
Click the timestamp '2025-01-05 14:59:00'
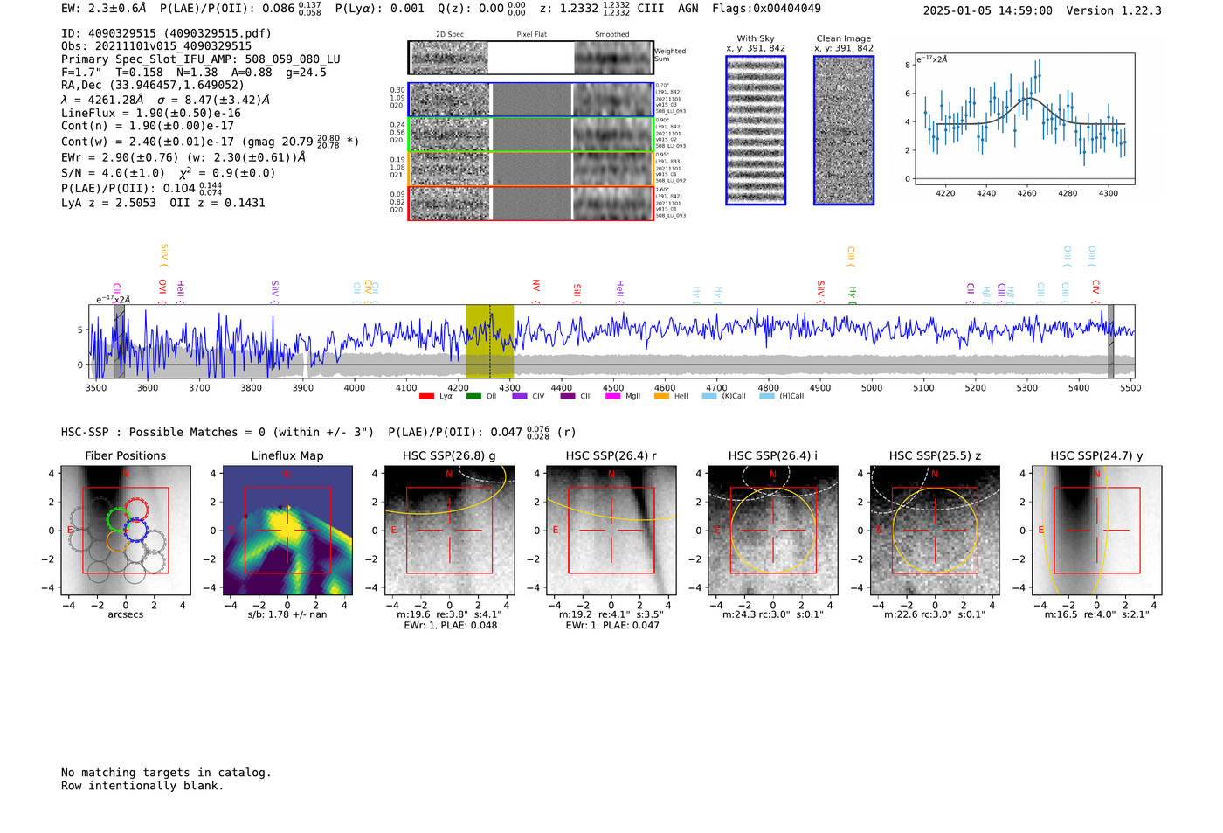[988, 11]
